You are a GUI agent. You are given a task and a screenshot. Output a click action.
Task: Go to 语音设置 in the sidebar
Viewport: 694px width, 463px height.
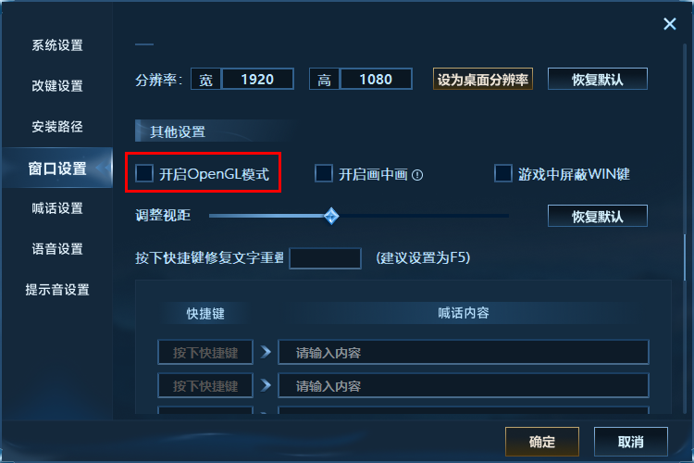[x=57, y=249]
